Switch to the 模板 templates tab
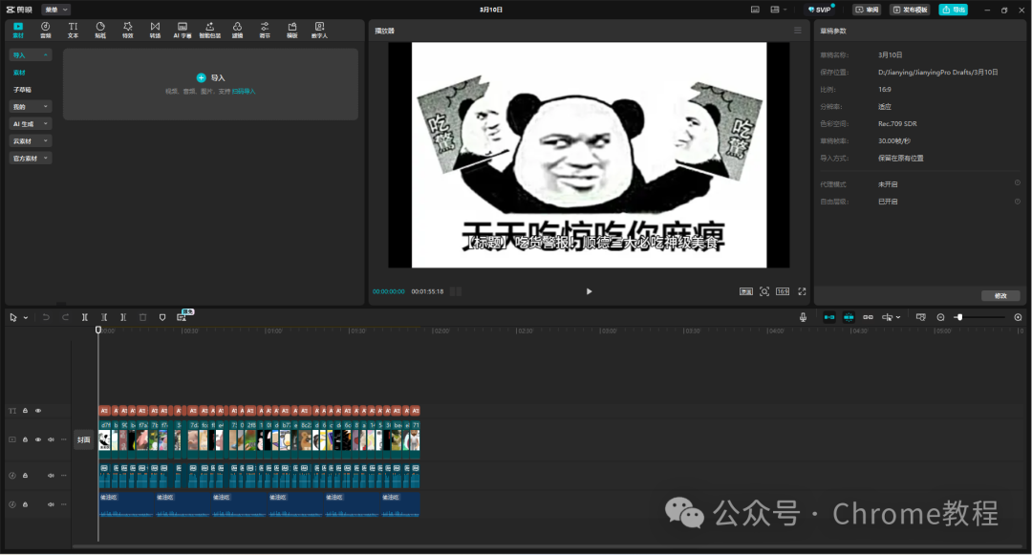 click(x=291, y=30)
